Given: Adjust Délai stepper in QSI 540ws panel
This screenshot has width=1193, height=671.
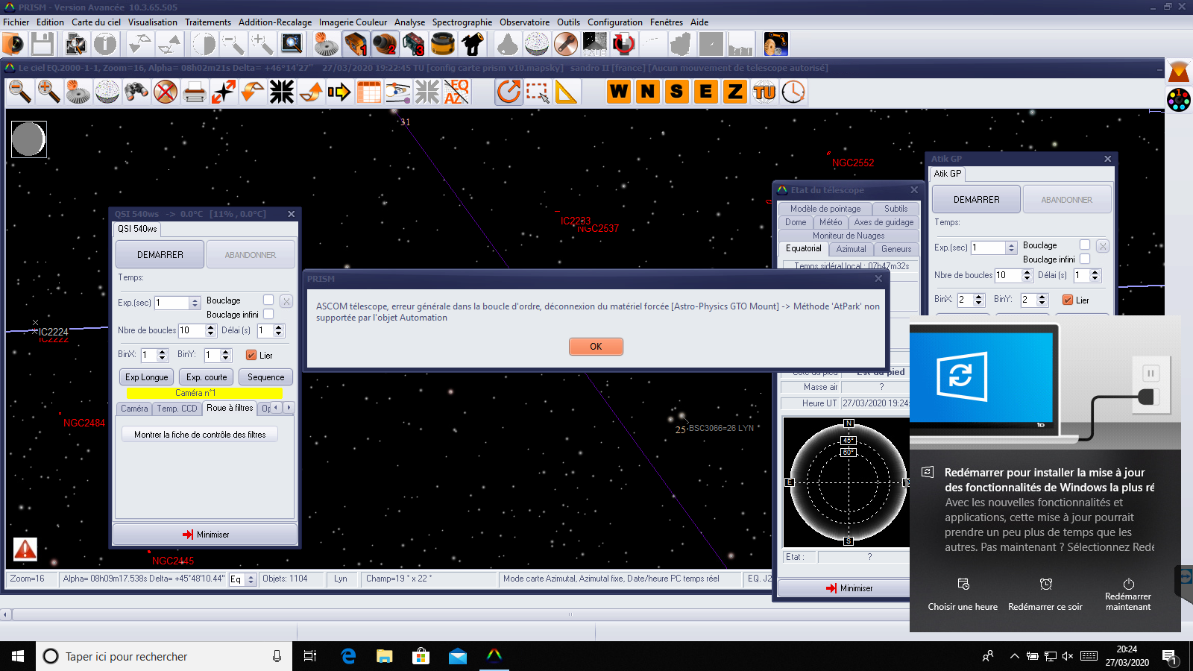Looking at the screenshot, I should pyautogui.click(x=279, y=330).
